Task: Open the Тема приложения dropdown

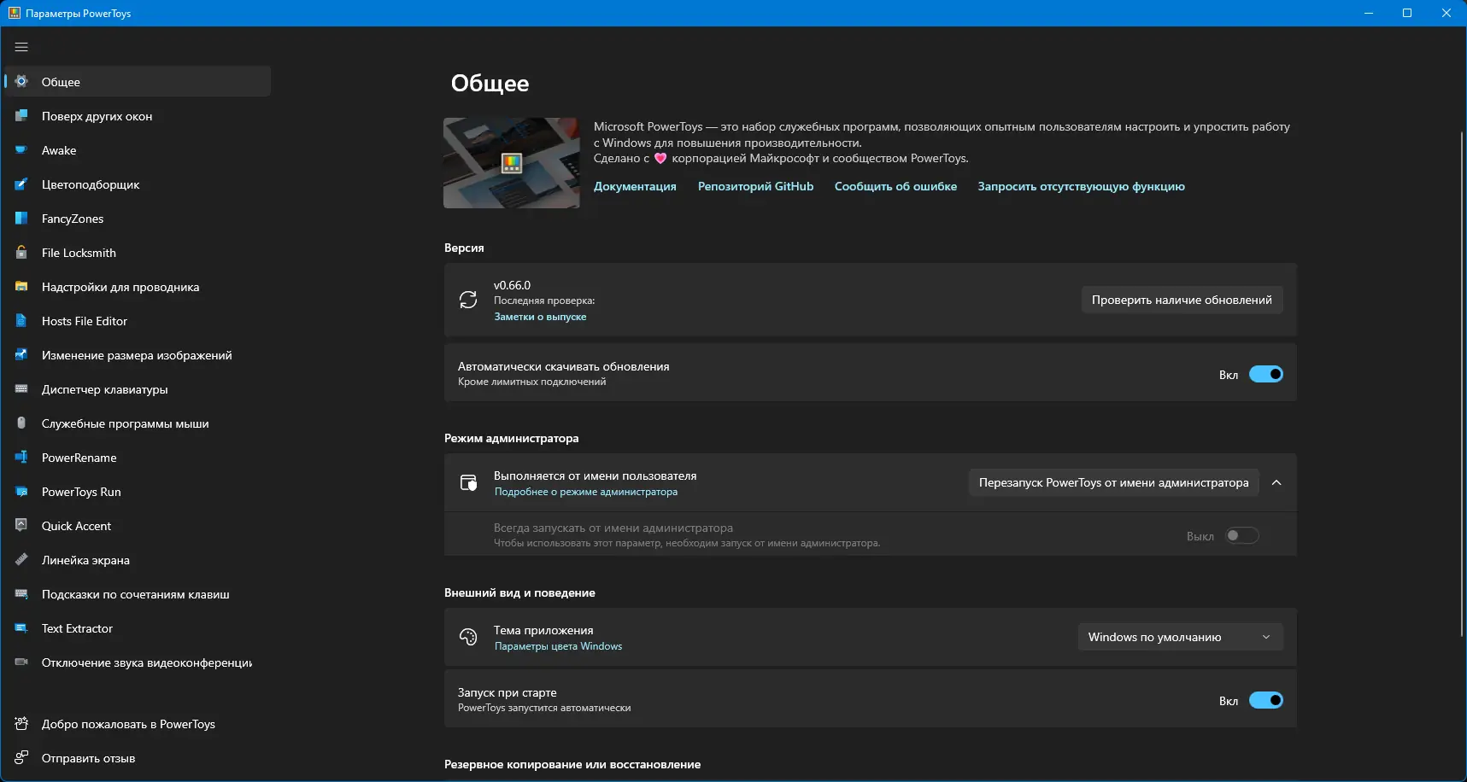Action: pyautogui.click(x=1179, y=637)
